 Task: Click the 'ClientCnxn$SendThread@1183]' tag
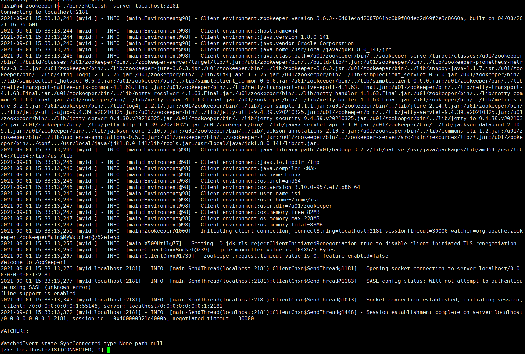click(x=315, y=281)
